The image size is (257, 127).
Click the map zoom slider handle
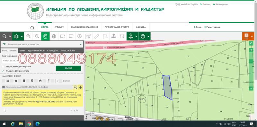(251, 61)
